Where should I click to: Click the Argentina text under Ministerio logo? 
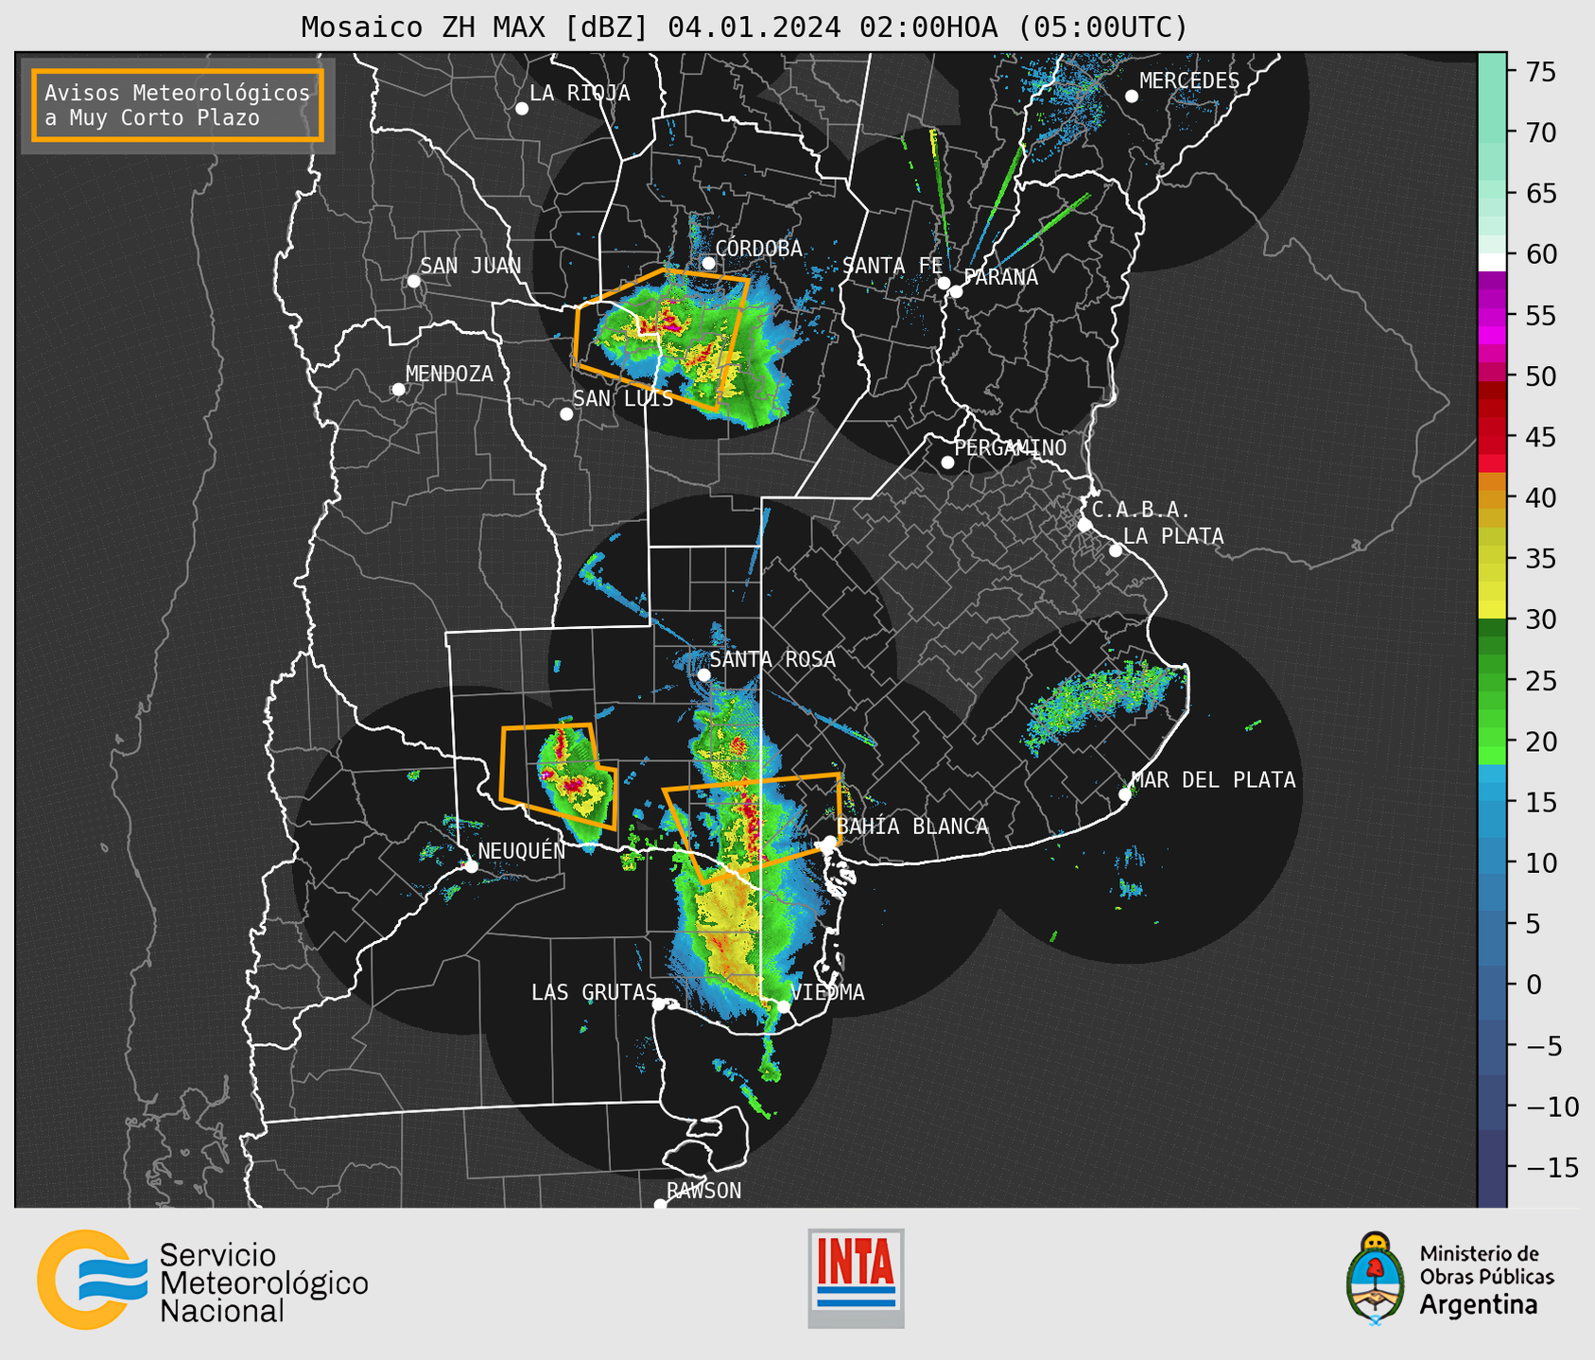pos(1479,1306)
